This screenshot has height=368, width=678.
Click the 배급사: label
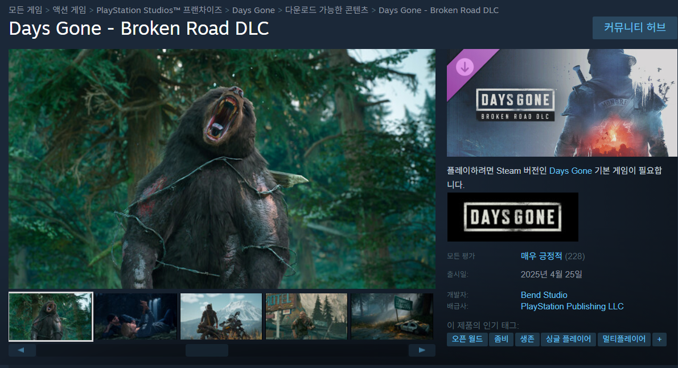click(x=458, y=306)
